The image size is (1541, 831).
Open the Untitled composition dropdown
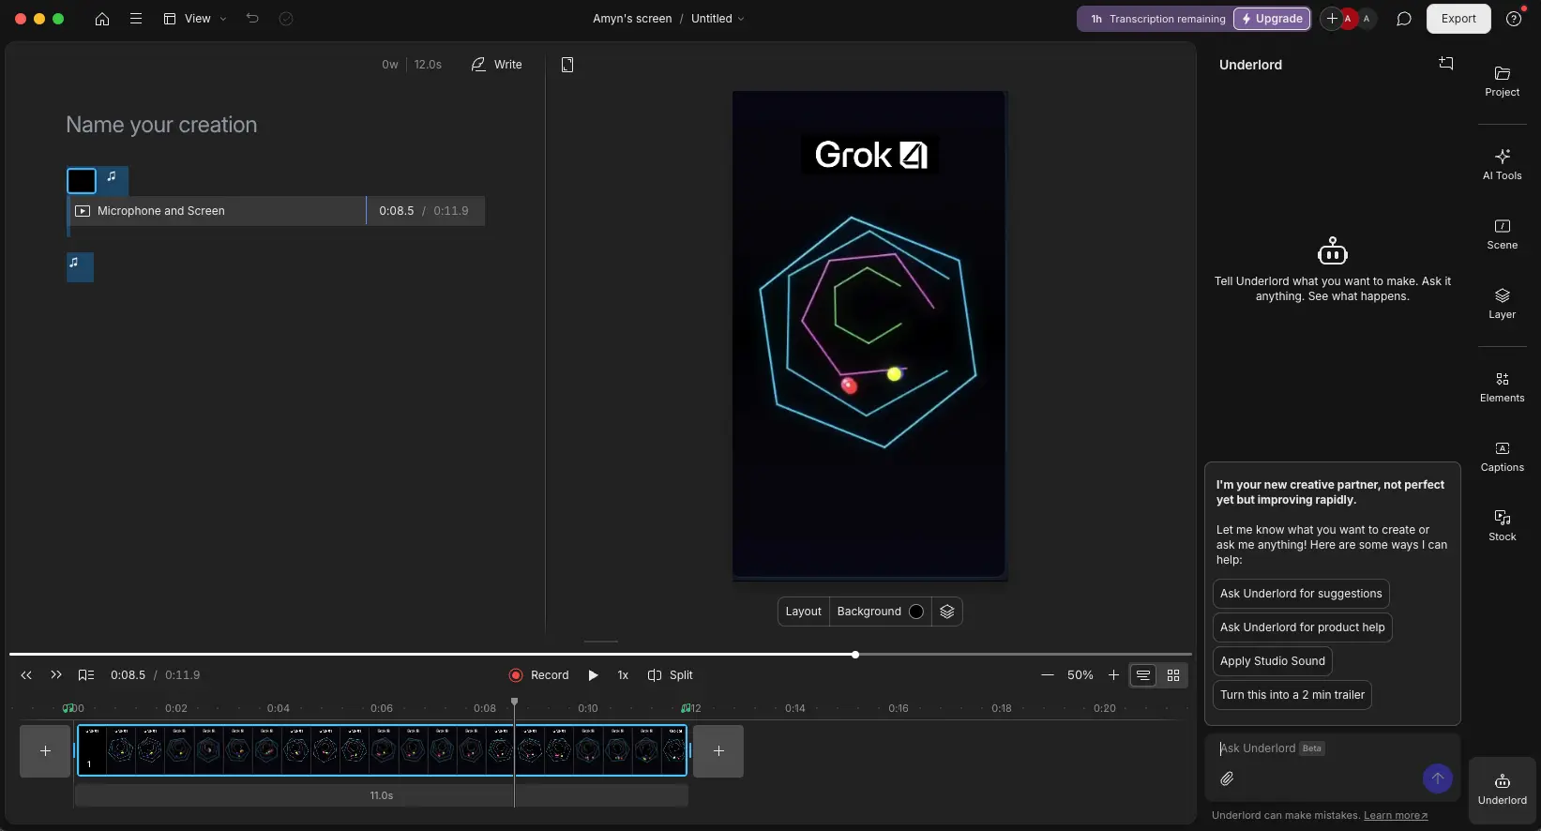tap(718, 19)
